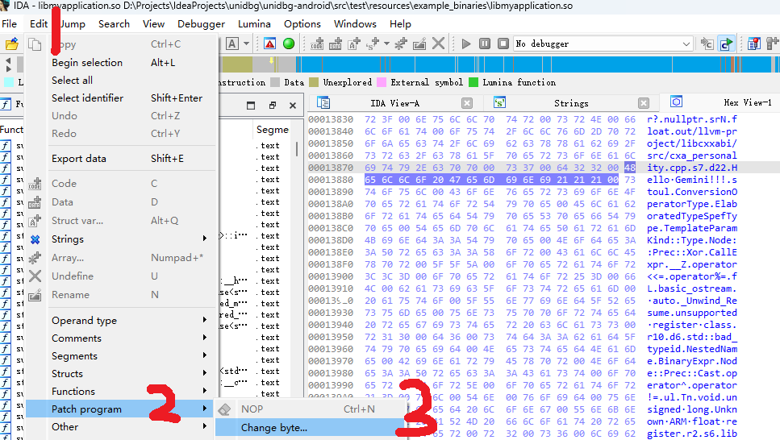Screen dimensions: 780x440
Task: Expand the Comments submenu
Action: 122,338
